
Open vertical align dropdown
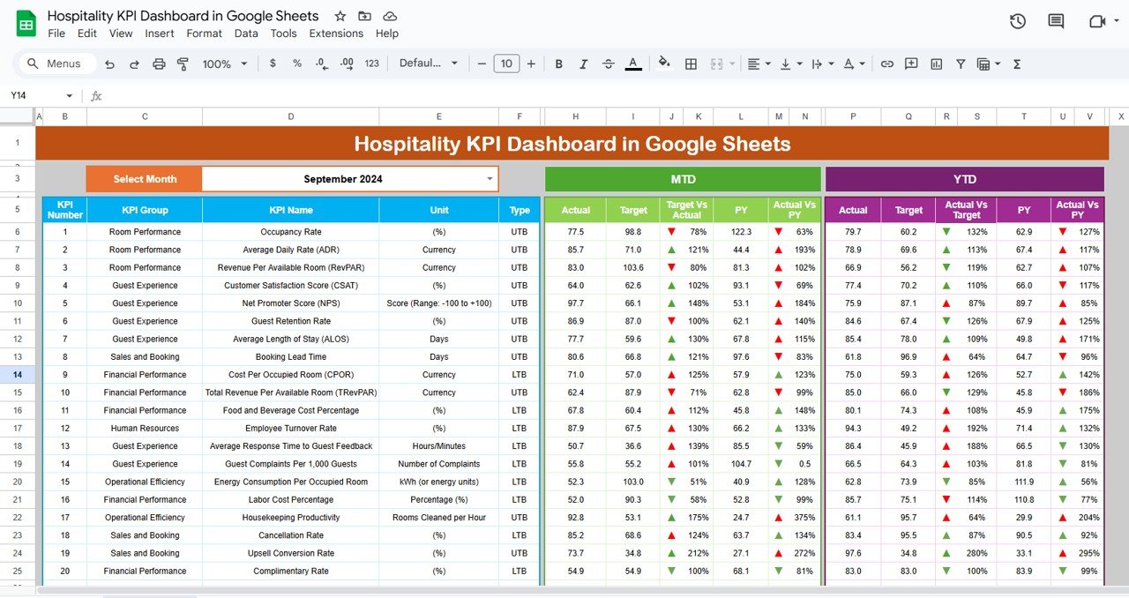(x=791, y=64)
